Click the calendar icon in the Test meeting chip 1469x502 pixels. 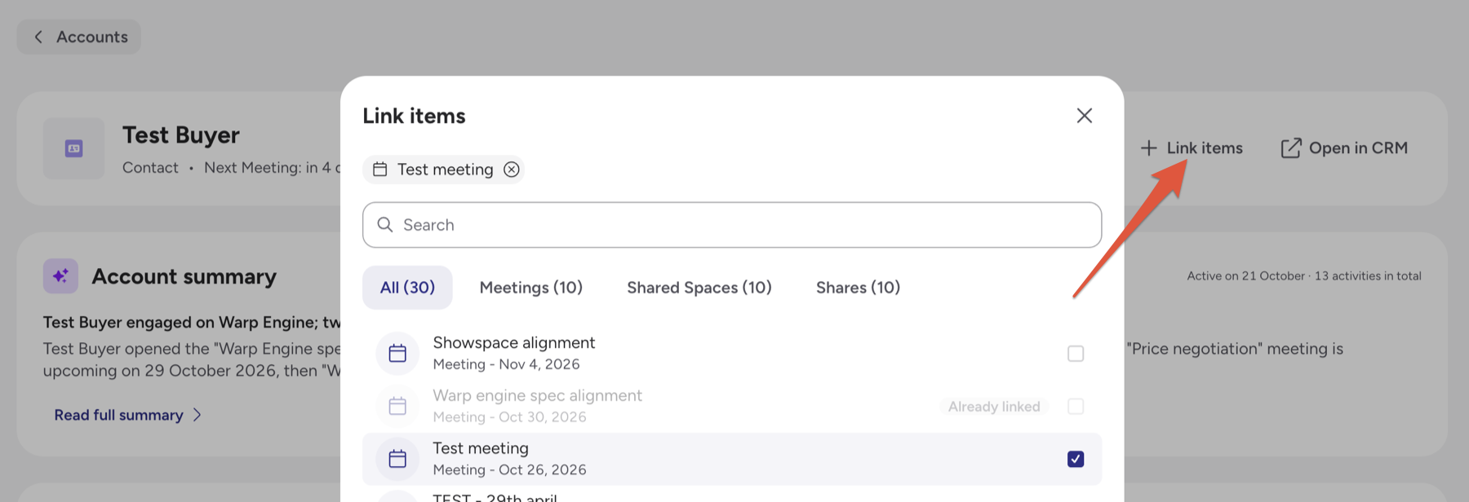point(380,170)
